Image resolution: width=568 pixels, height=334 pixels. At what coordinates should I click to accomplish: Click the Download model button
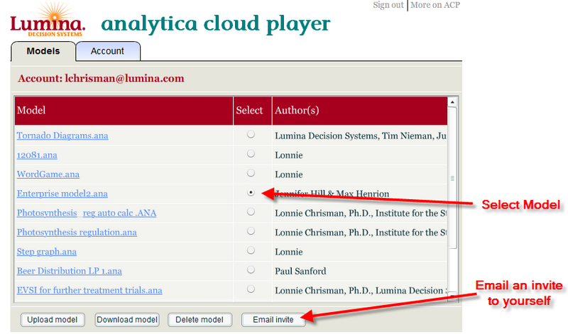point(127,320)
